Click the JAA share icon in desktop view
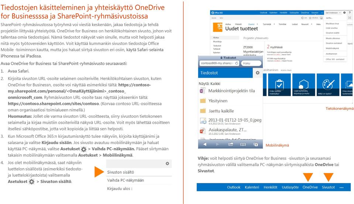Viewport: 354px width, 204px height. pos(303,18)
